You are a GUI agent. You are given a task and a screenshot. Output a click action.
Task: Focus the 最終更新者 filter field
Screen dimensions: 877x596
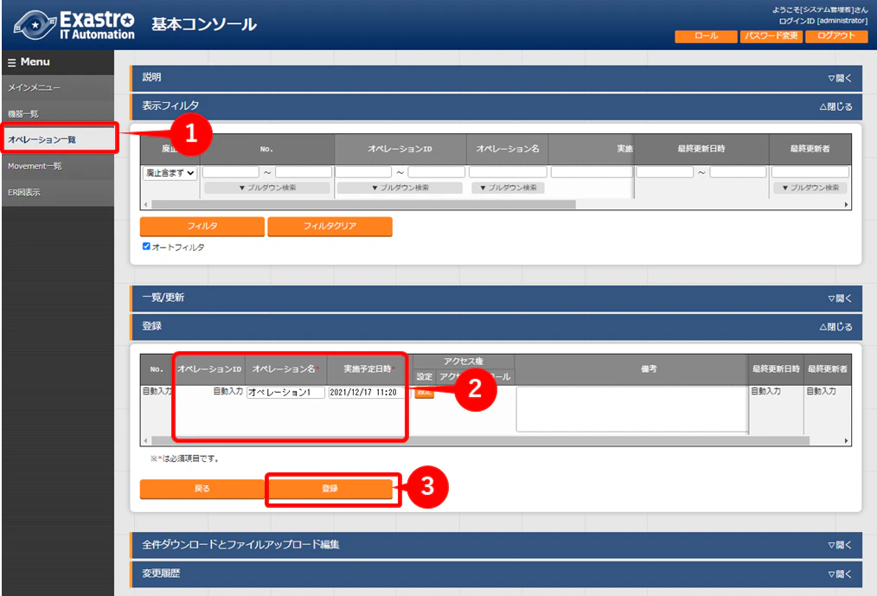tap(810, 172)
